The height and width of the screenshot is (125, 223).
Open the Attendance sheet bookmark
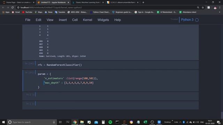(188, 12)
